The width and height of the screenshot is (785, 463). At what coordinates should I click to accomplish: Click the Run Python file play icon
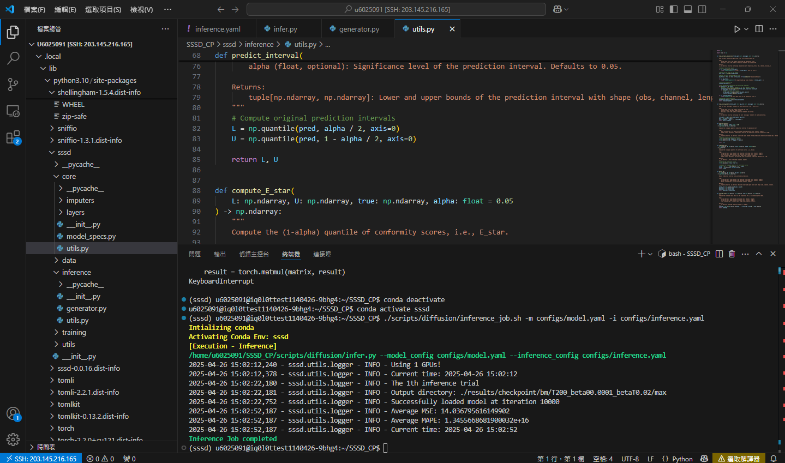click(737, 29)
